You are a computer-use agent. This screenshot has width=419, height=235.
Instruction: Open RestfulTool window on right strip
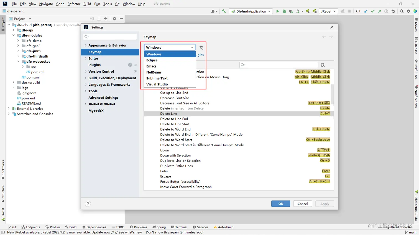416,69
